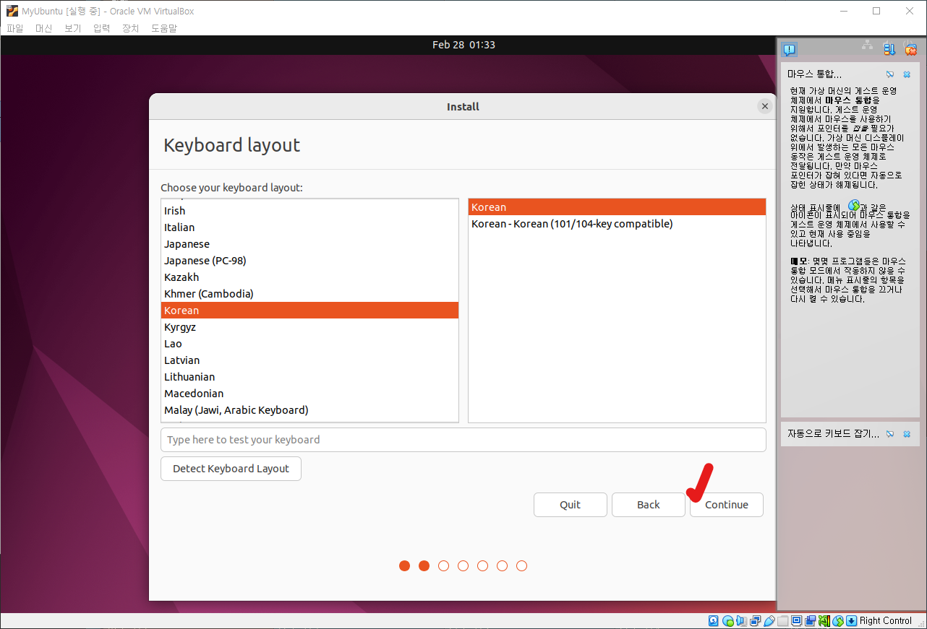Suppress the 마우스 통합 notification in future

click(x=890, y=74)
